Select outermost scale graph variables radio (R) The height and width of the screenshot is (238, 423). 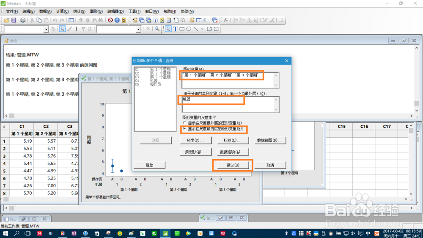pos(184,123)
